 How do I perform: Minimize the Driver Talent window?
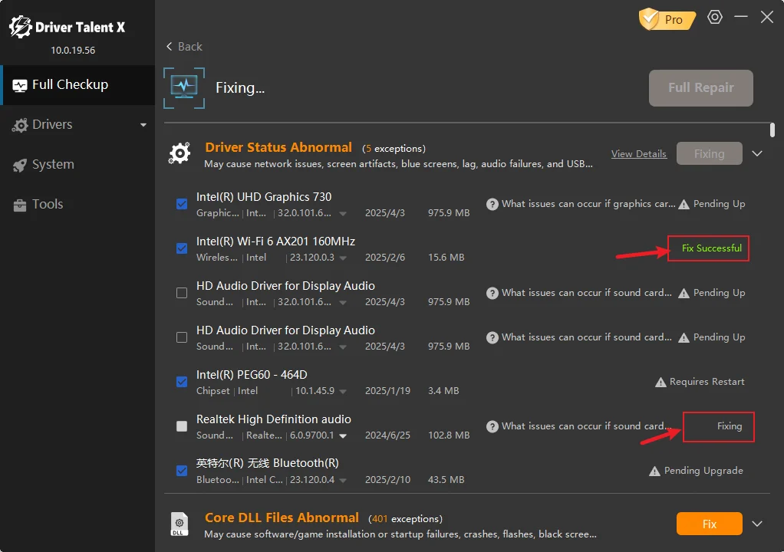(x=741, y=17)
